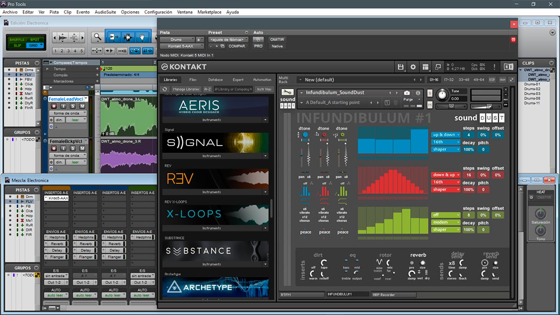Switch to Kontakt Database tab

tap(215, 80)
